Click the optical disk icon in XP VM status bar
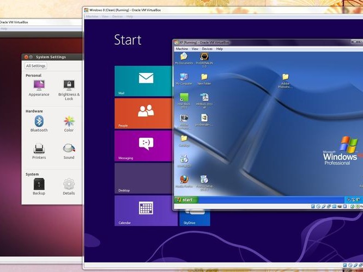 click(318, 206)
